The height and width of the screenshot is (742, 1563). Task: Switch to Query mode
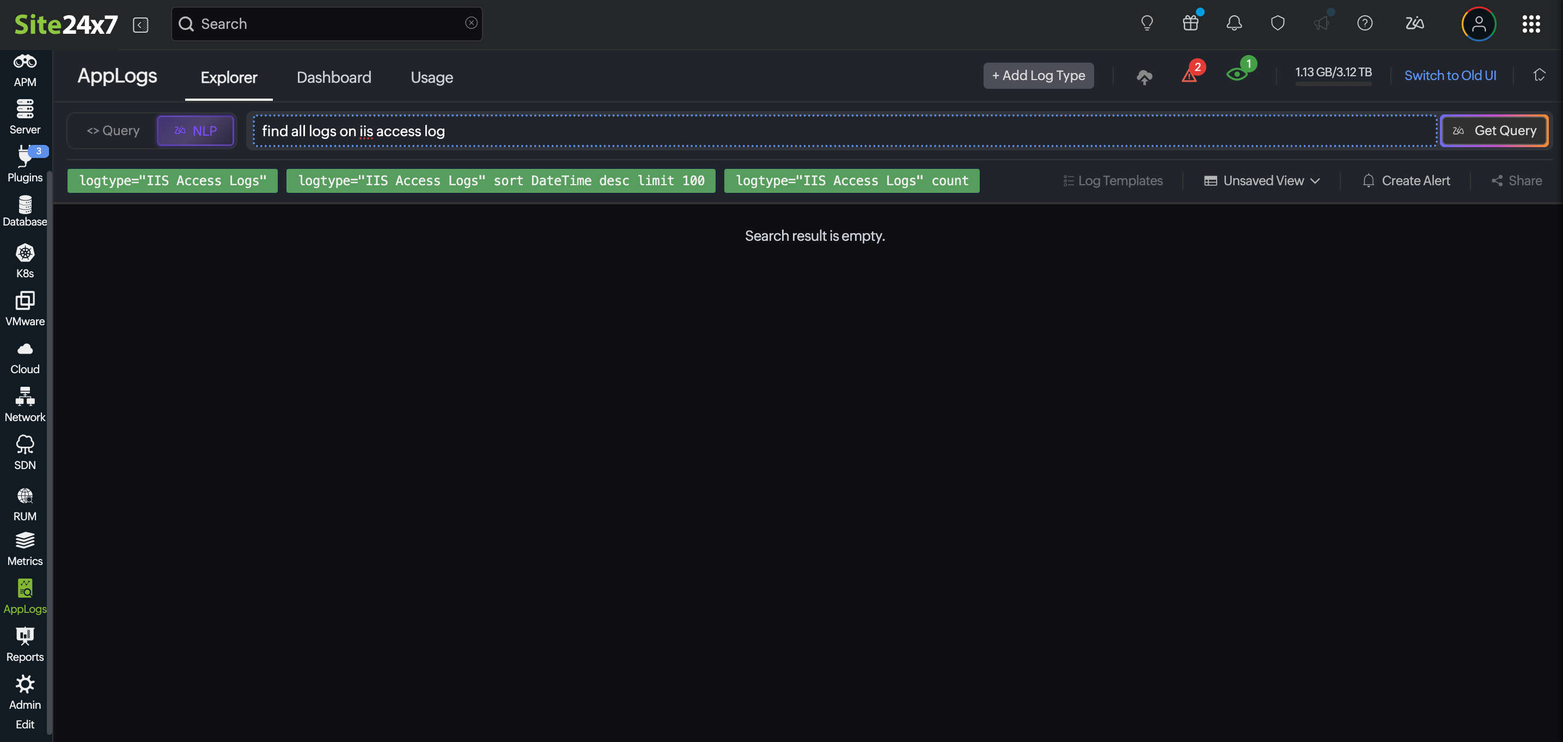tap(113, 131)
